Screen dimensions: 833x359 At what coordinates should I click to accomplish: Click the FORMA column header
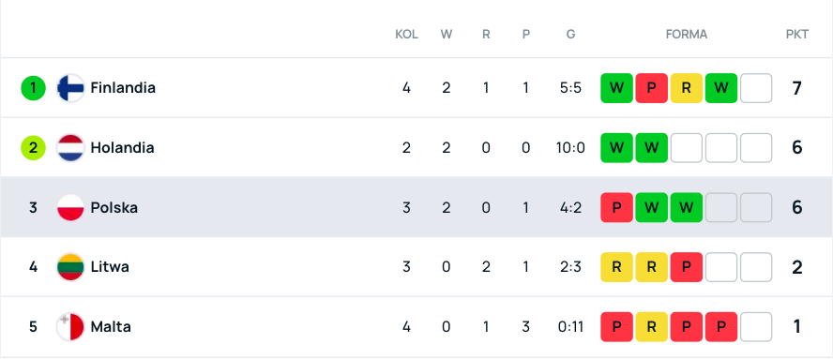click(x=687, y=35)
